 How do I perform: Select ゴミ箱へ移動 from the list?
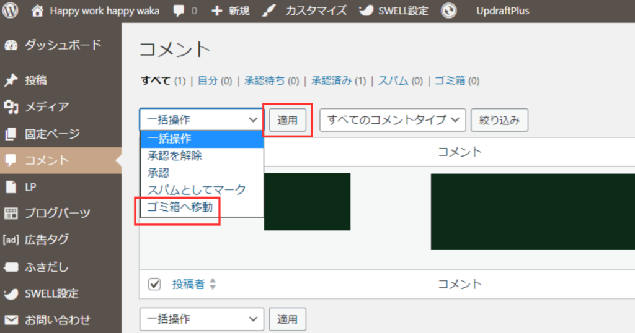pyautogui.click(x=202, y=207)
